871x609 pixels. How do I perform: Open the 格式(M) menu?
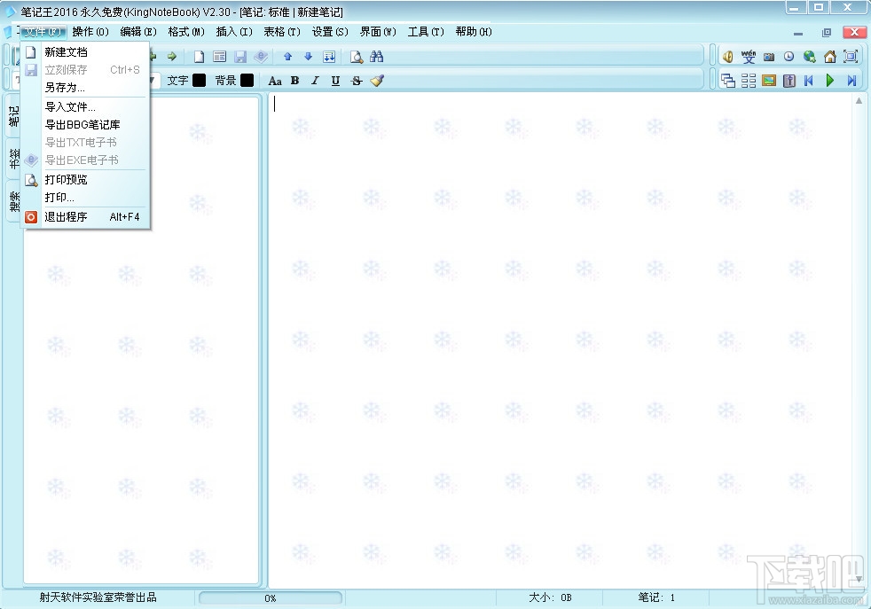click(186, 32)
